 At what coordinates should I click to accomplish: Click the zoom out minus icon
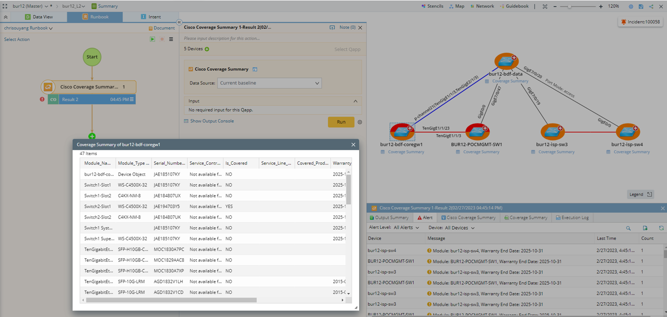555,6
